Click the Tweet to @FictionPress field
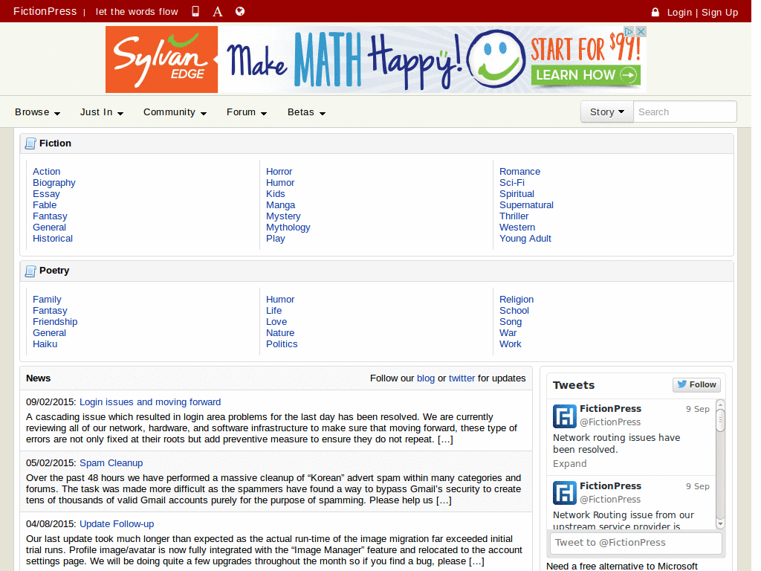The width and height of the screenshot is (761, 571). pos(636,543)
